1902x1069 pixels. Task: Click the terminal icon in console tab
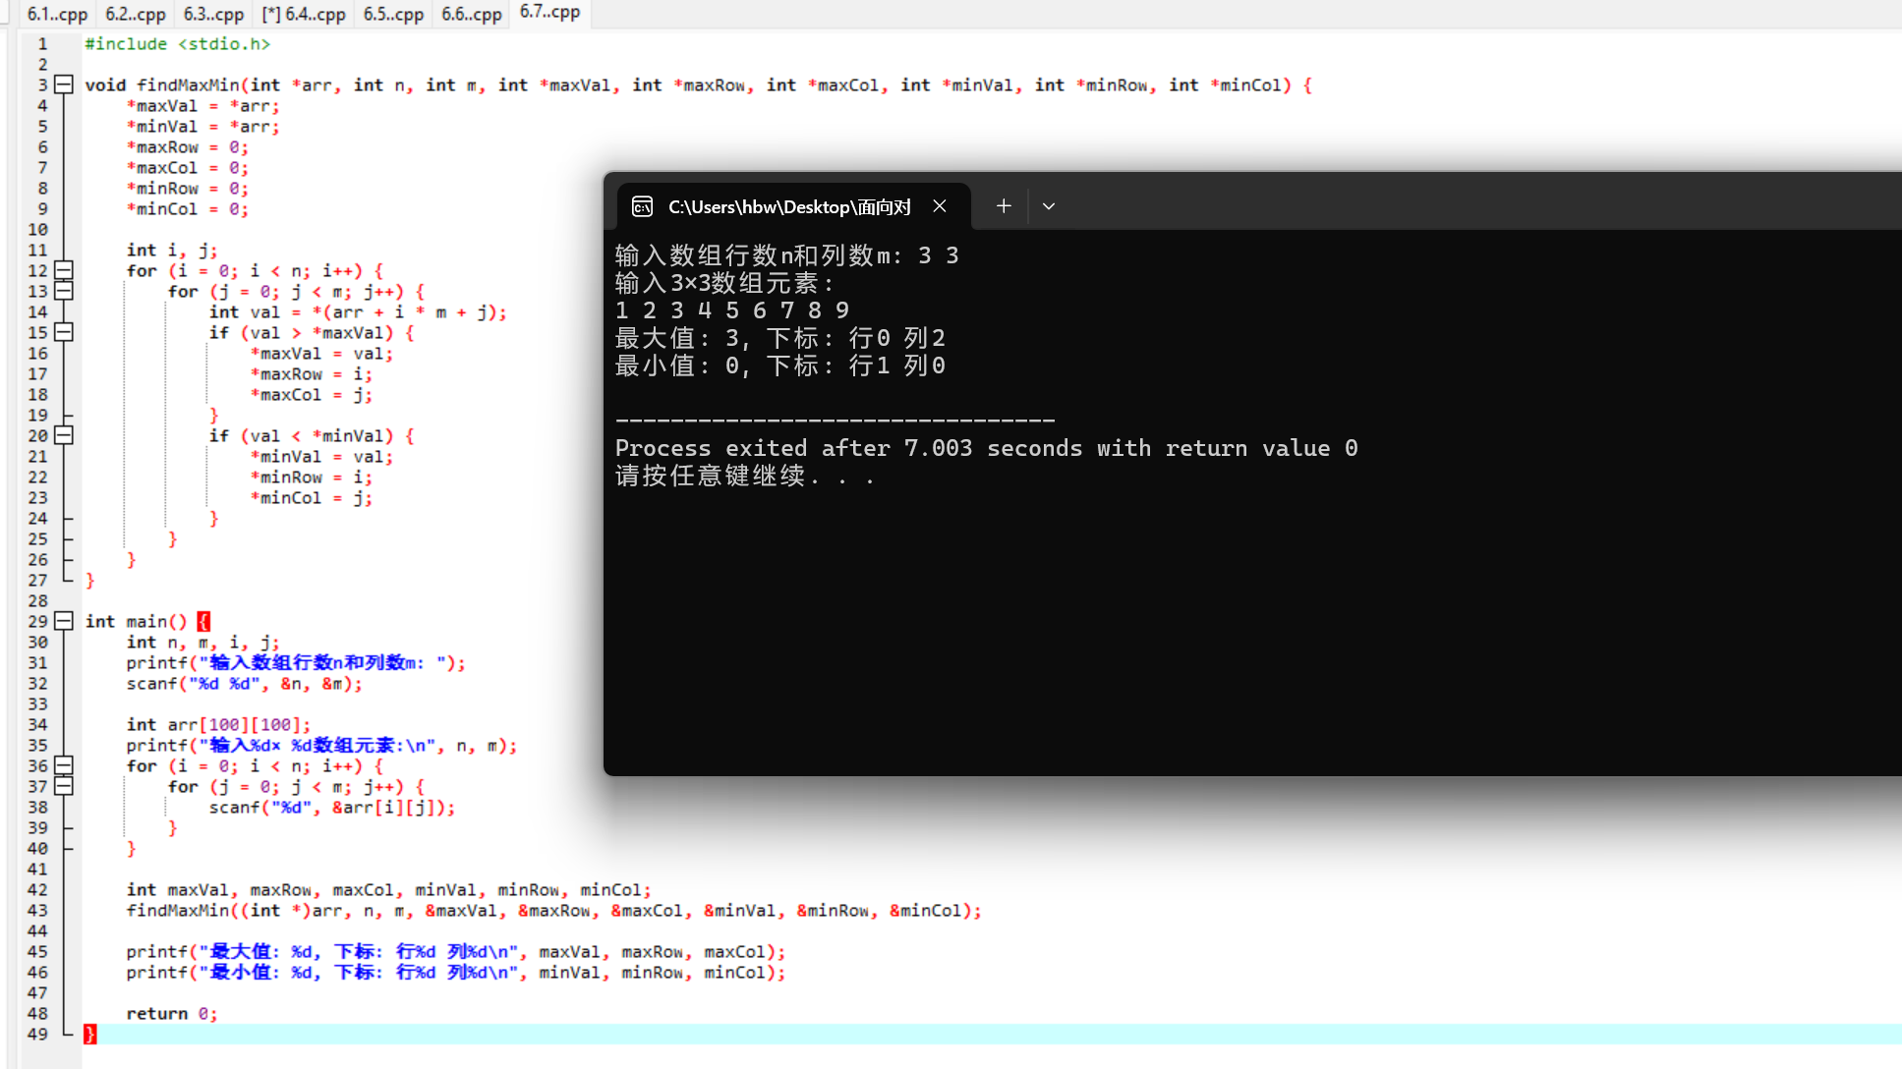coord(642,206)
